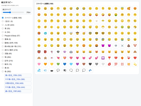This screenshot has height=106, width=141.
Task: Select the broken heart emoji
Action: coord(116,58)
